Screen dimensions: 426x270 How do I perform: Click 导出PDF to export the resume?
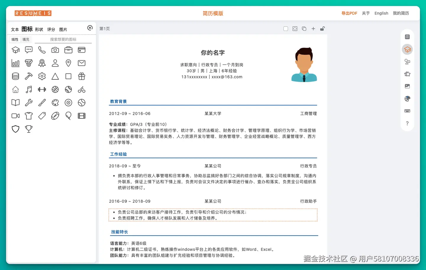coord(349,13)
